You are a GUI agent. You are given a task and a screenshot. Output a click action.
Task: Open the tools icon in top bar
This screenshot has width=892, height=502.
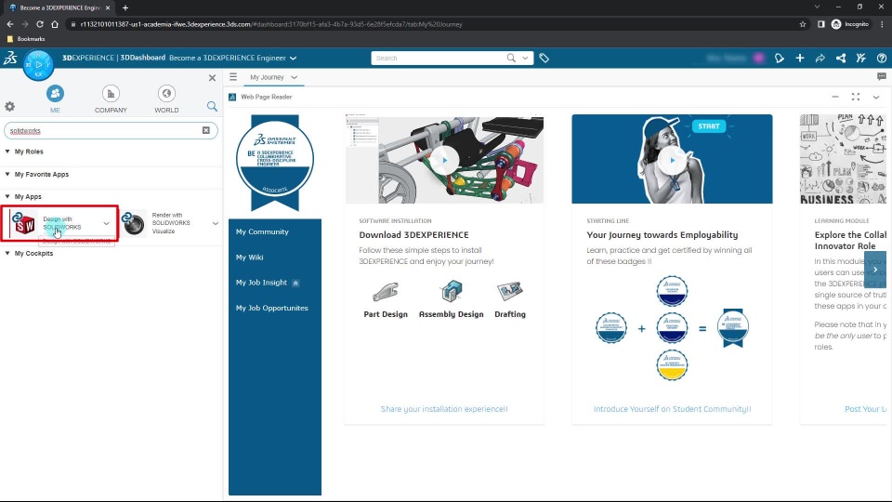click(861, 58)
